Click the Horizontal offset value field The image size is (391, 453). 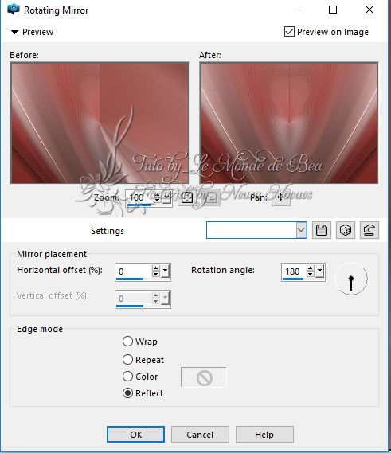(x=134, y=271)
